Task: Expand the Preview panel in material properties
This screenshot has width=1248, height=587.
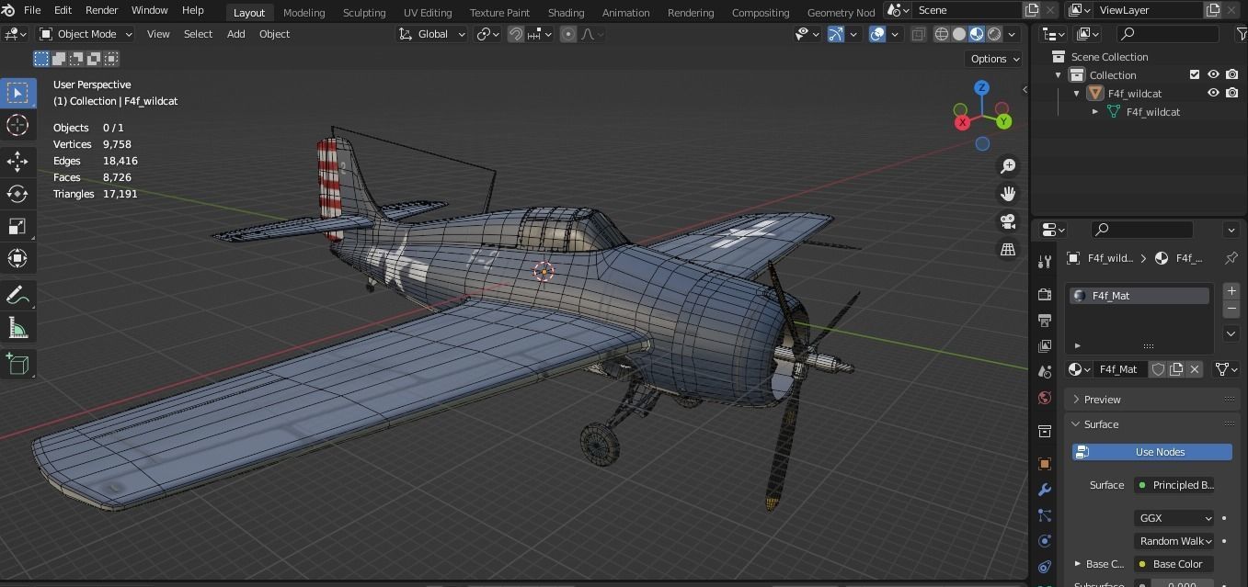Action: [1104, 399]
